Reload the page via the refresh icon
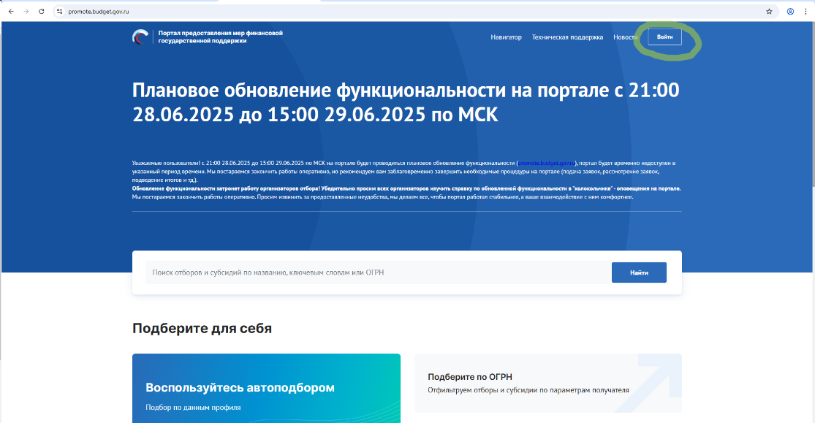The width and height of the screenshot is (815, 423). [42, 12]
